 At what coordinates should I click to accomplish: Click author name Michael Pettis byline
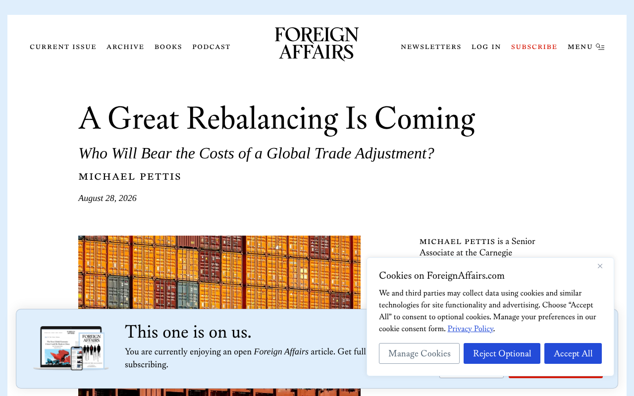coord(130,177)
